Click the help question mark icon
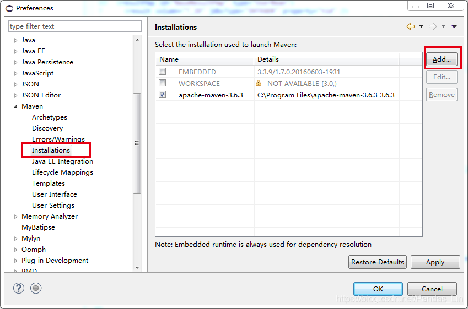 tap(19, 288)
